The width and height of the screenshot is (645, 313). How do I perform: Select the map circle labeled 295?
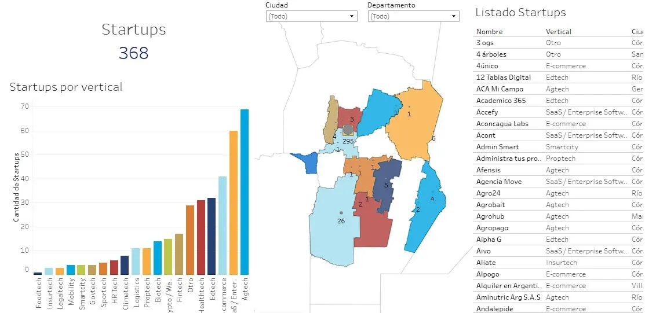[x=348, y=130]
